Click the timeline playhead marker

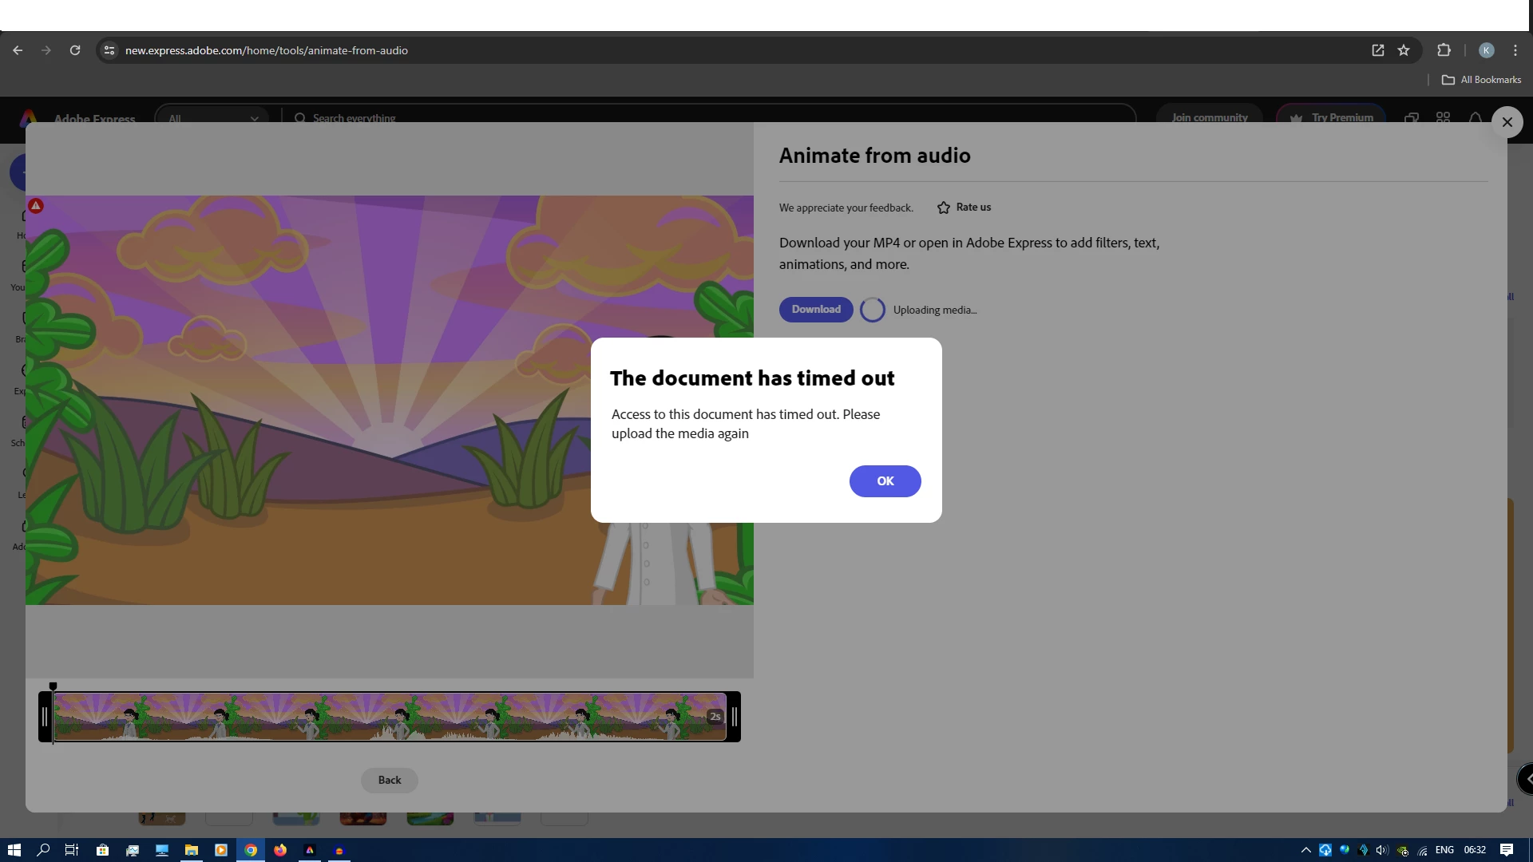tap(53, 686)
